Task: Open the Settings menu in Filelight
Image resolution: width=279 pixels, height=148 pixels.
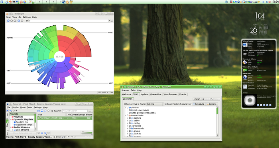Action: tap(27, 17)
